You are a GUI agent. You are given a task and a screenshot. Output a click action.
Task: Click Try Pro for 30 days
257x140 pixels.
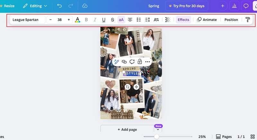pos(187,6)
